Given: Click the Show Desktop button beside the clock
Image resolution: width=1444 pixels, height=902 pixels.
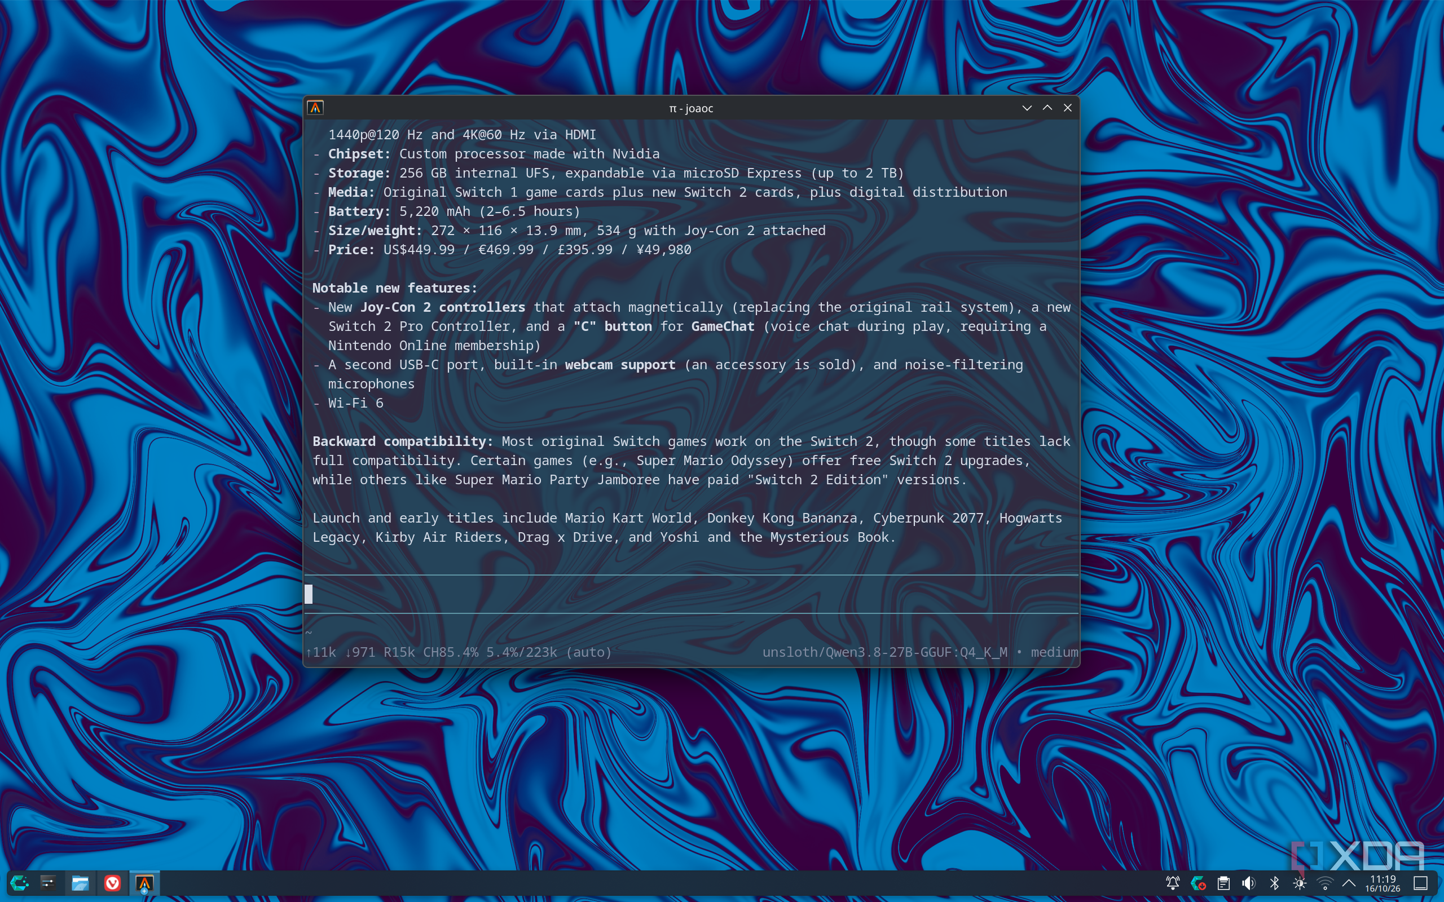Looking at the screenshot, I should click(x=1421, y=883).
